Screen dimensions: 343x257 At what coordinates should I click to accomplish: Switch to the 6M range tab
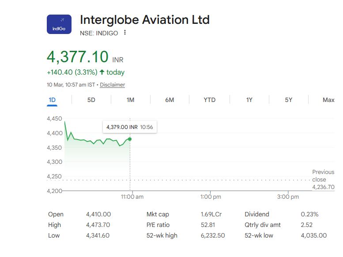click(x=170, y=100)
